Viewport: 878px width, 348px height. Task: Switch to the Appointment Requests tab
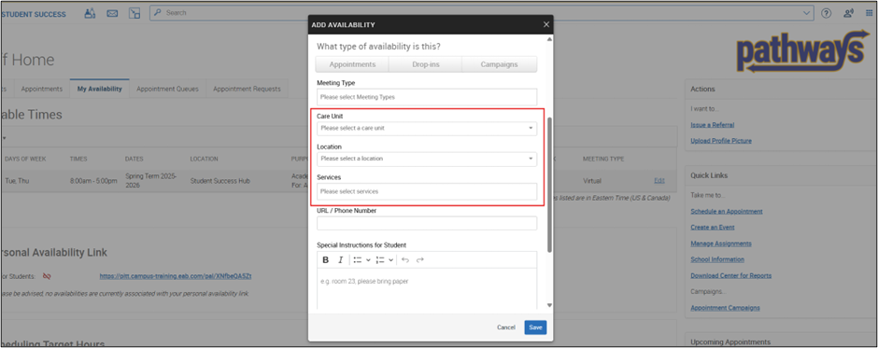[247, 89]
